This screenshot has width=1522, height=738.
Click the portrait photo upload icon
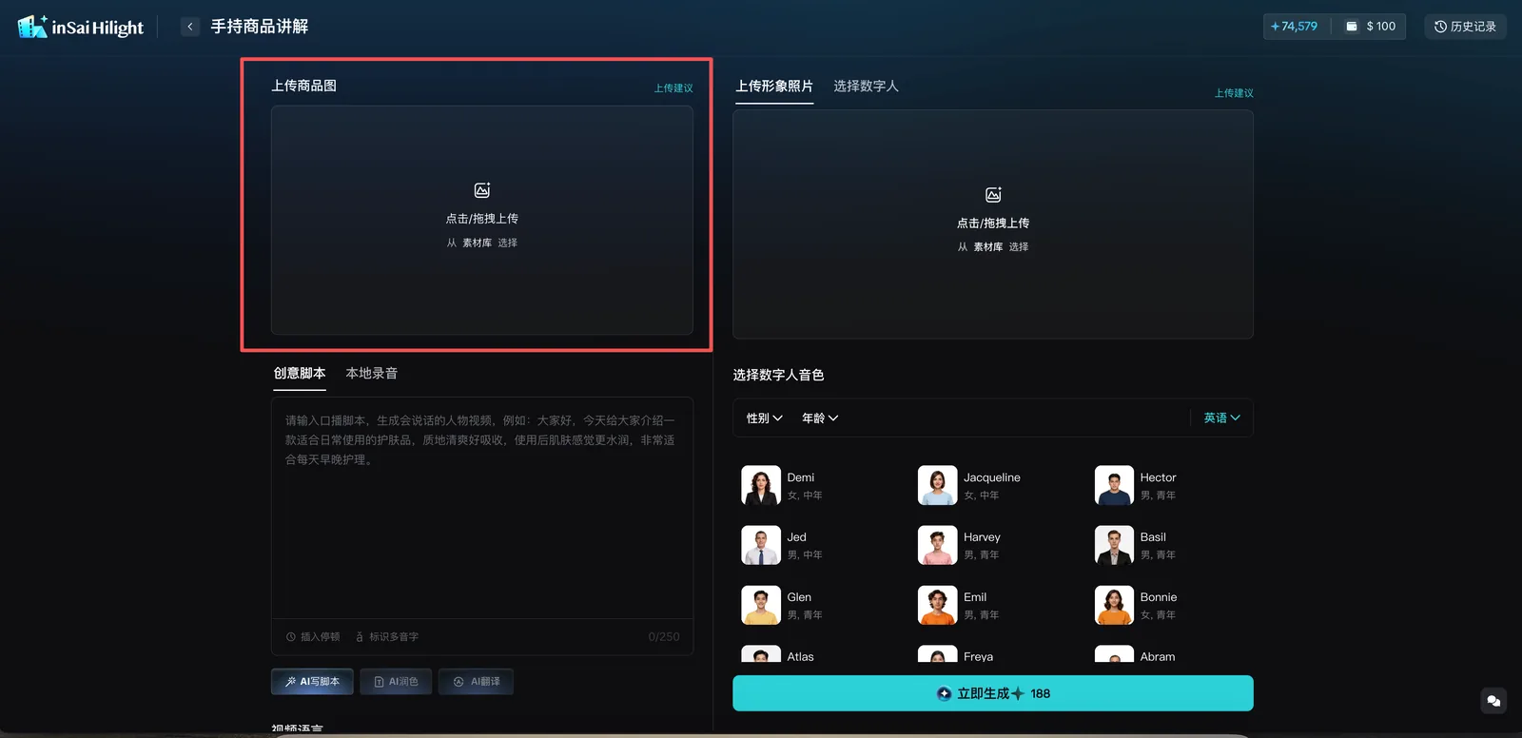993,195
